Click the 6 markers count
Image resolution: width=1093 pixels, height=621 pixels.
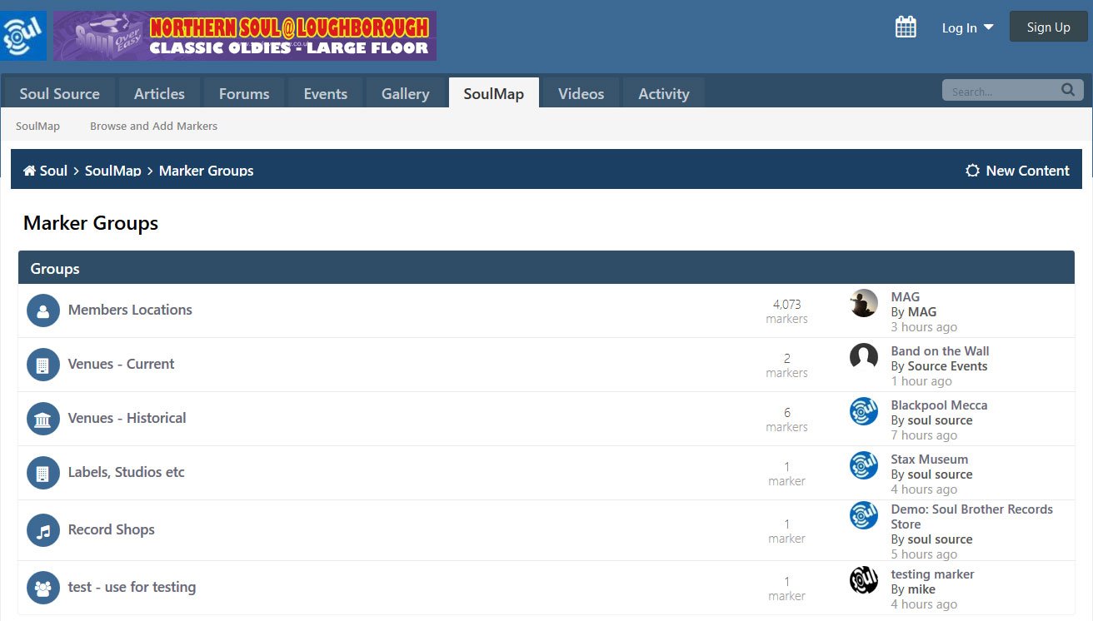[x=786, y=419]
